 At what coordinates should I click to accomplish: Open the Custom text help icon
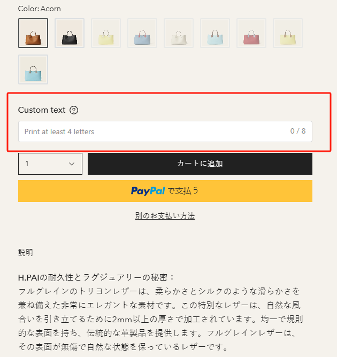(74, 110)
